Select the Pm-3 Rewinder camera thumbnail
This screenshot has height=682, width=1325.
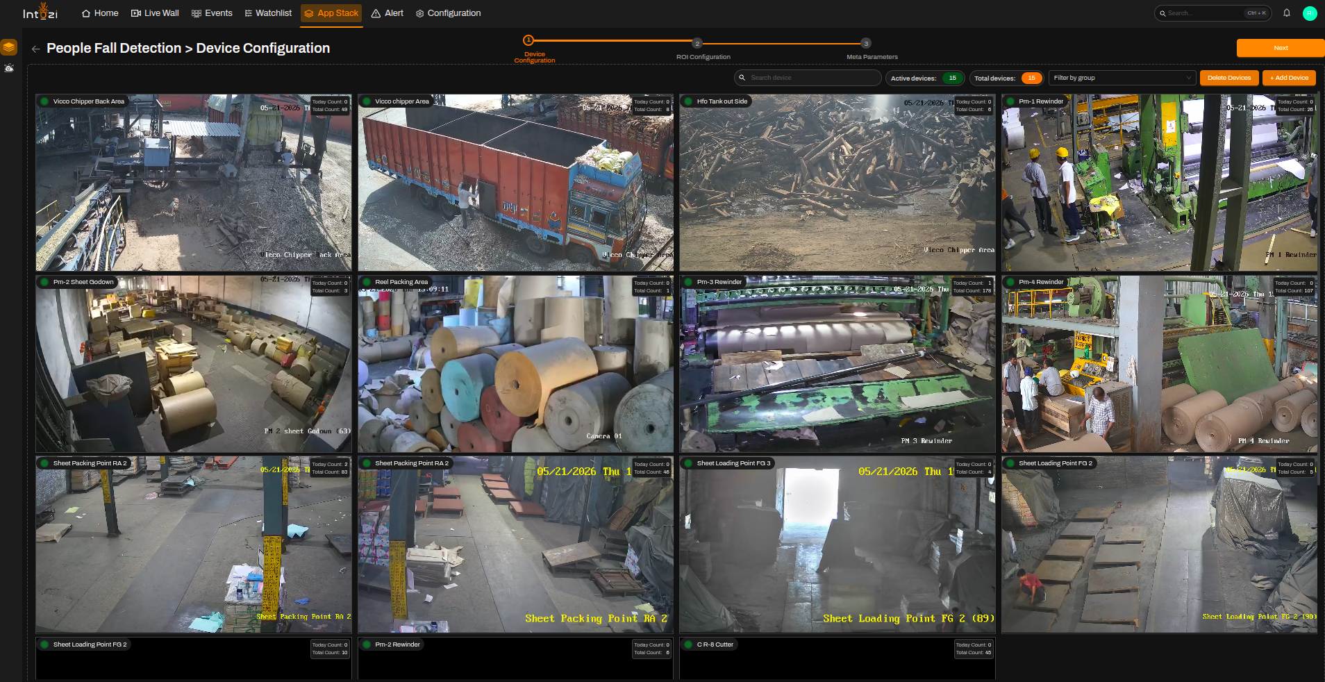pyautogui.click(x=837, y=364)
